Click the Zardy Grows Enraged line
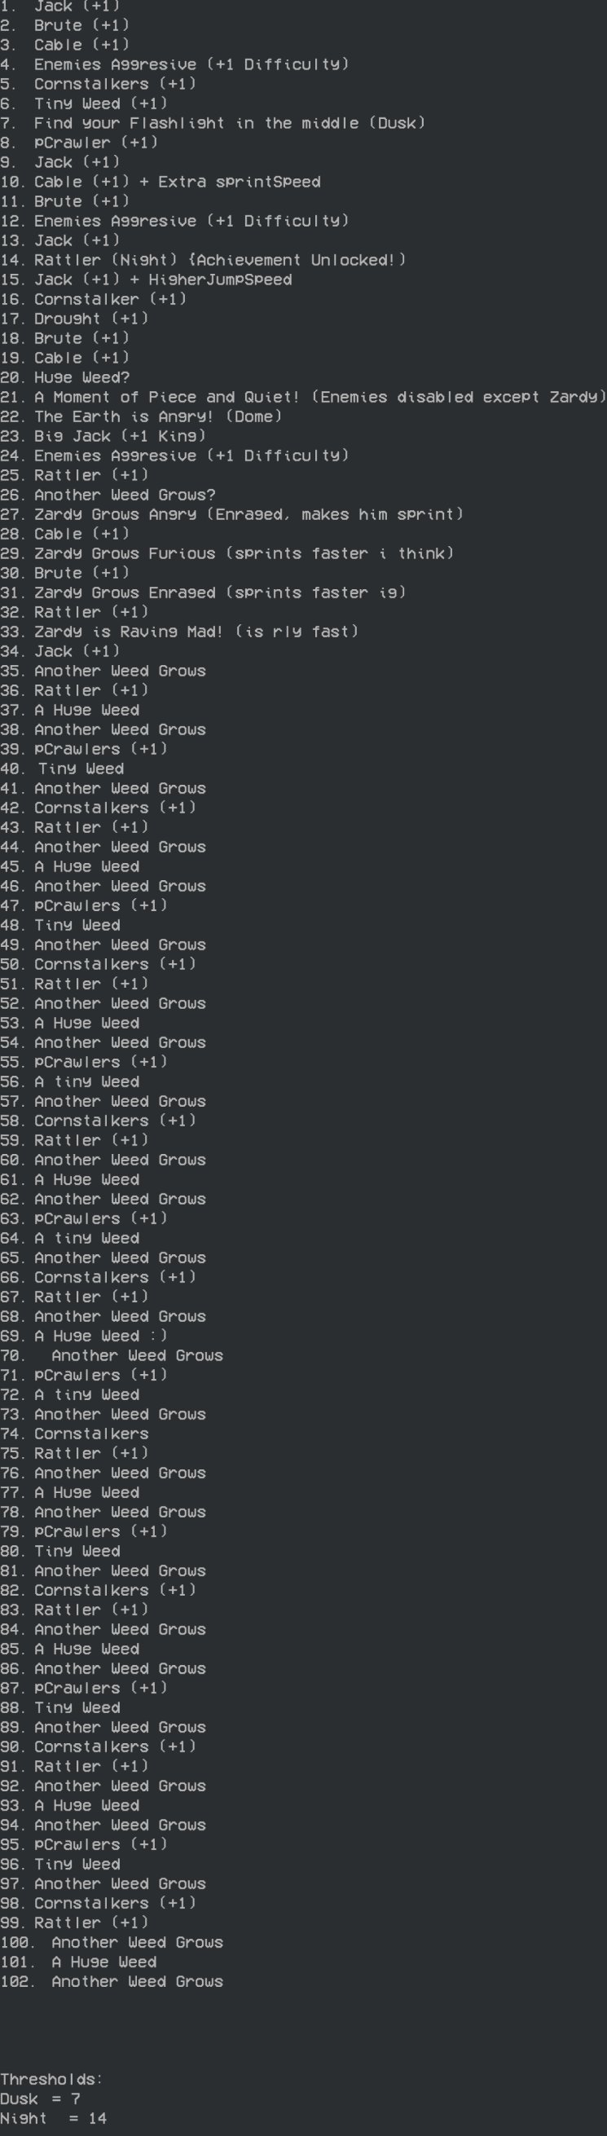This screenshot has height=2136, width=607. coord(203,592)
